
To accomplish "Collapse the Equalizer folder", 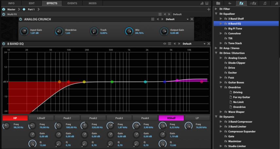I will click(x=216, y=14).
